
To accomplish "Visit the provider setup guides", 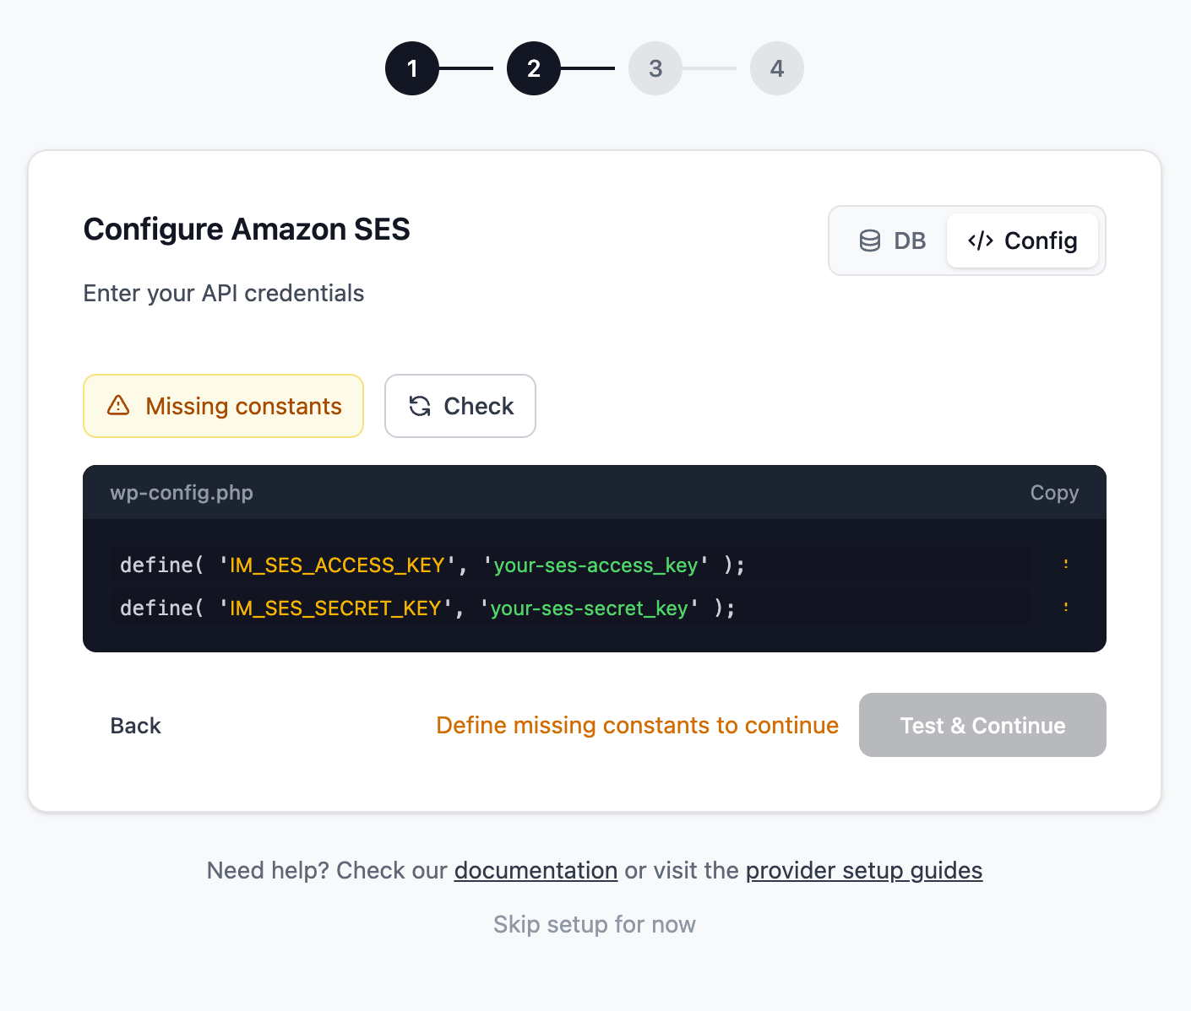I will click(863, 870).
